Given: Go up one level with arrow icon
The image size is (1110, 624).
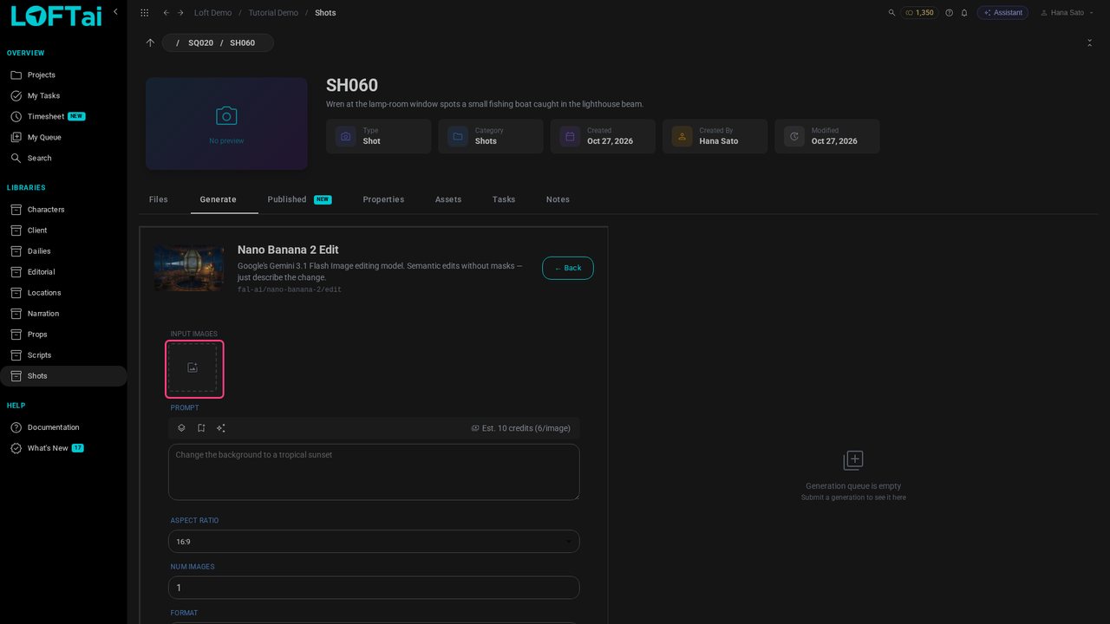Looking at the screenshot, I should coord(150,42).
